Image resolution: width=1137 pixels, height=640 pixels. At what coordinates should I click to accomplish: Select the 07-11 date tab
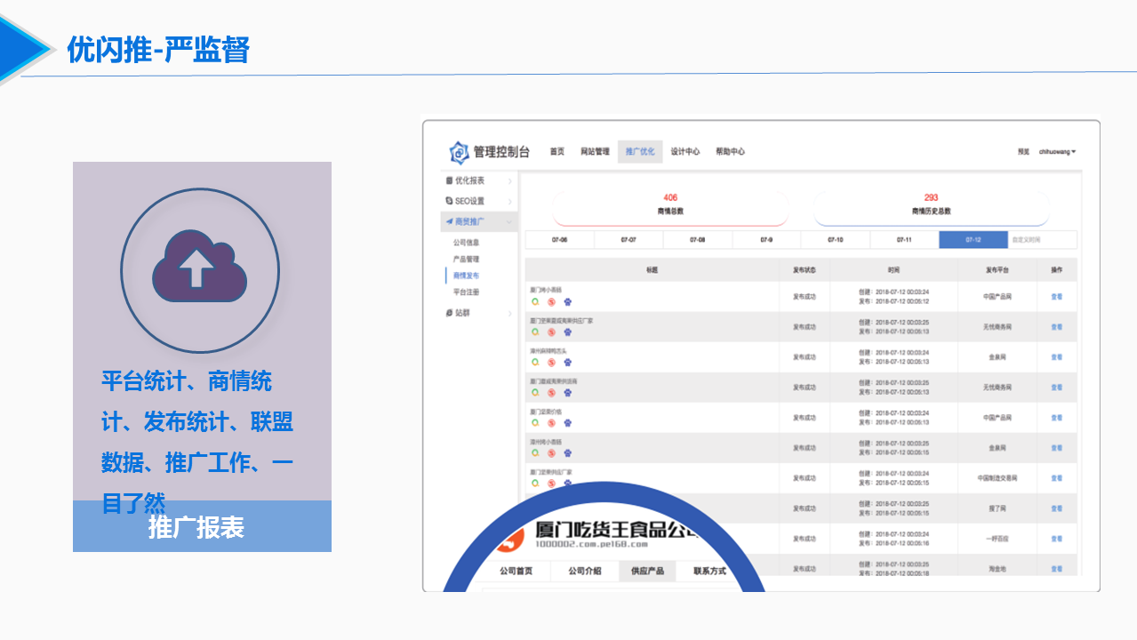pyautogui.click(x=904, y=240)
